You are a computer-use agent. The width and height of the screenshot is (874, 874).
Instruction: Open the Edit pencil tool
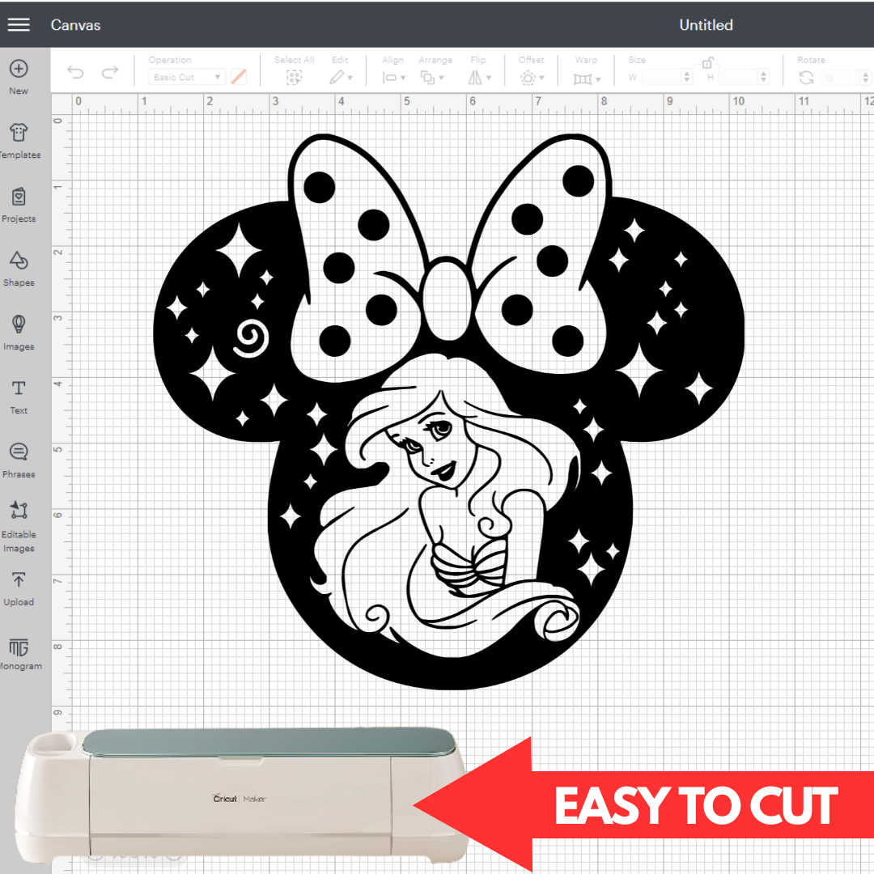pos(336,78)
